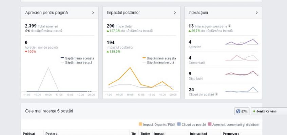Click the 24 Clicuri din postări count
This screenshot has width=287, height=135.
(191, 90)
